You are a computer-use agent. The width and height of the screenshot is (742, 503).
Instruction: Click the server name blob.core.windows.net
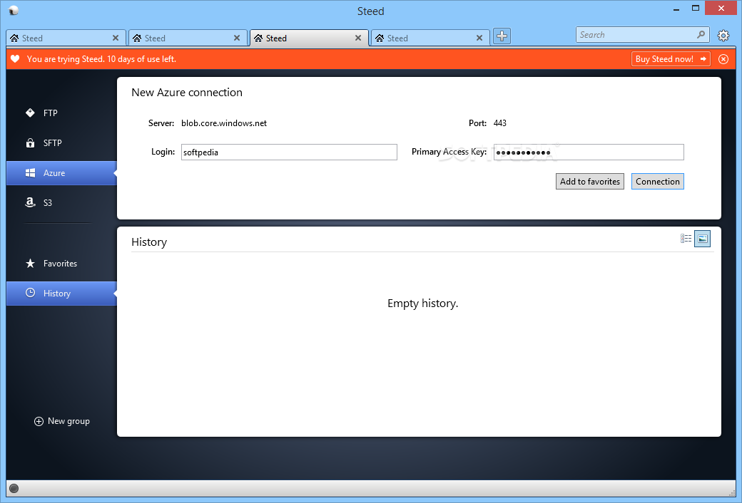click(224, 123)
